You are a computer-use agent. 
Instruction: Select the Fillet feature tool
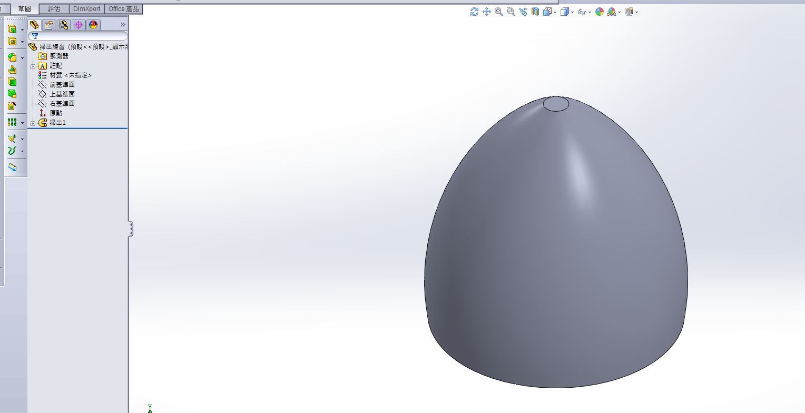[x=12, y=57]
